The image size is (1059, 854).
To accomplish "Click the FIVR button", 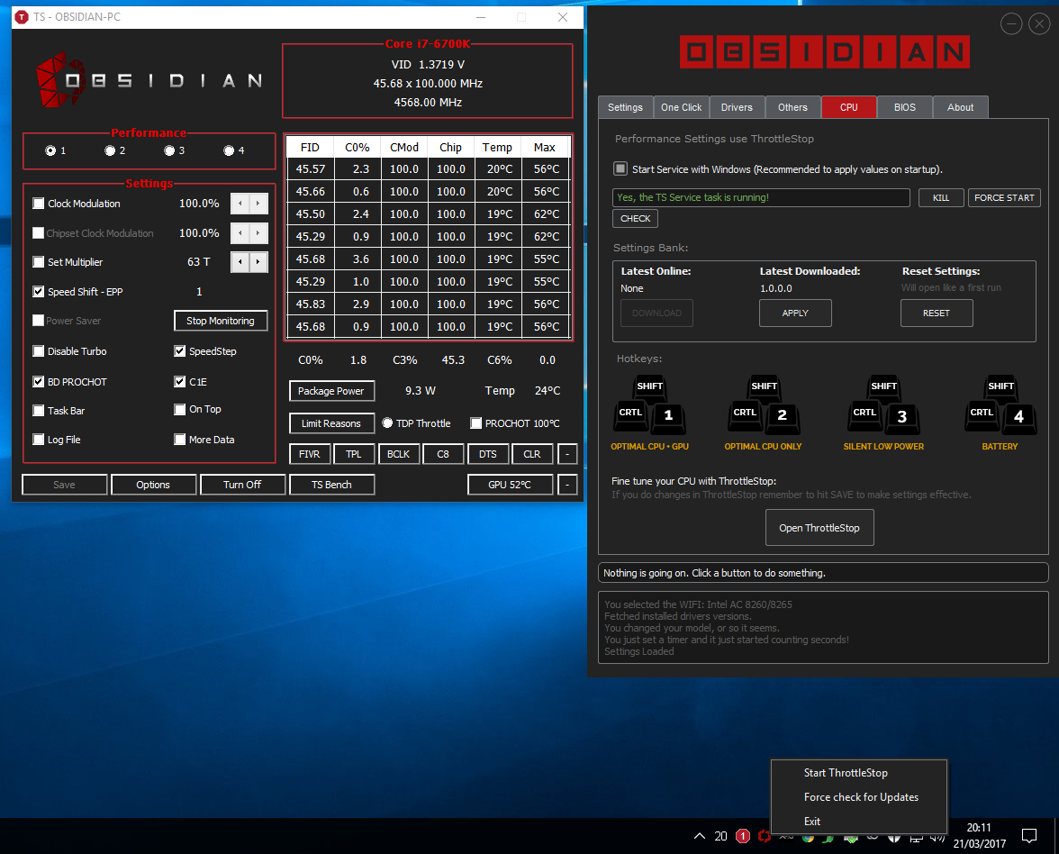I will pyautogui.click(x=310, y=454).
